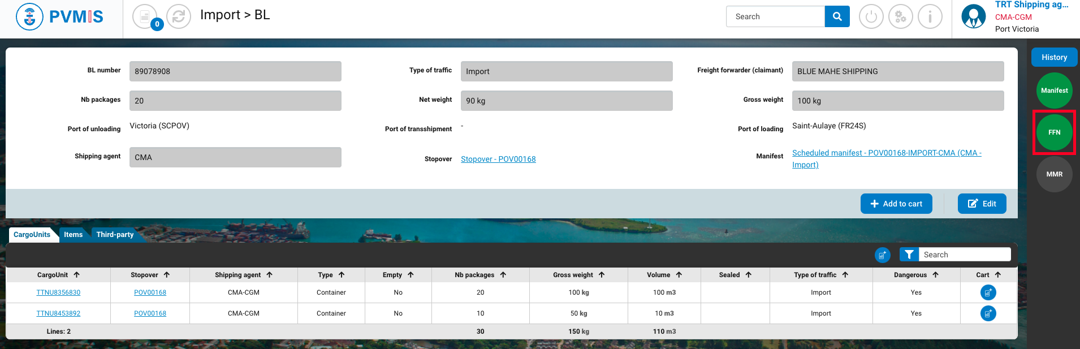The image size is (1080, 349).
Task: Click the History button
Action: 1054,57
